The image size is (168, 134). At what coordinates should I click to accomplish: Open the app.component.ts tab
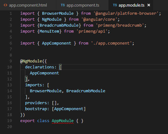(x=82, y=5)
